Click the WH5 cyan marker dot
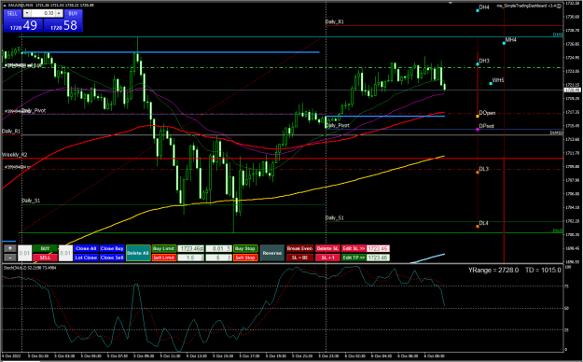The width and height of the screenshot is (583, 362). (491, 83)
